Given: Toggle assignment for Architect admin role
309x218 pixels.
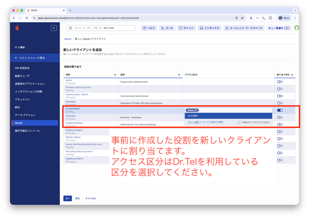Looking at the screenshot, I should click(x=280, y=89).
